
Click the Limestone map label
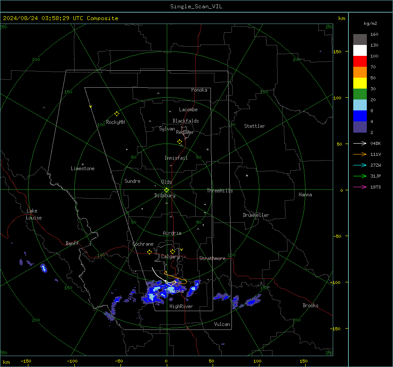[x=83, y=168]
